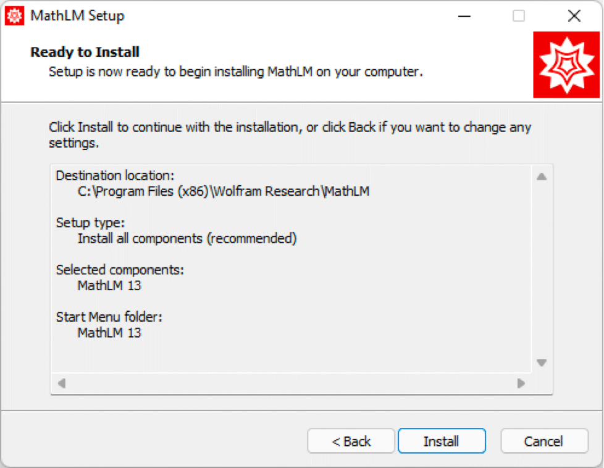
Task: Click the horizontal scrollbar track in summary
Action: (x=290, y=383)
